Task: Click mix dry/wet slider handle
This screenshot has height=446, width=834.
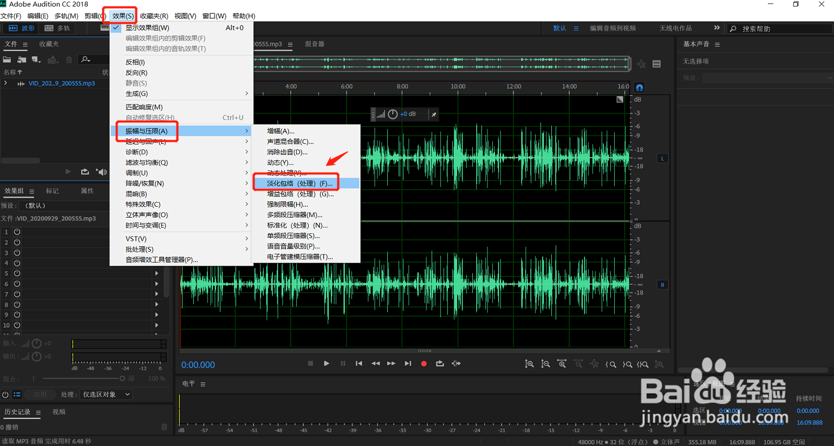Action: (122, 379)
